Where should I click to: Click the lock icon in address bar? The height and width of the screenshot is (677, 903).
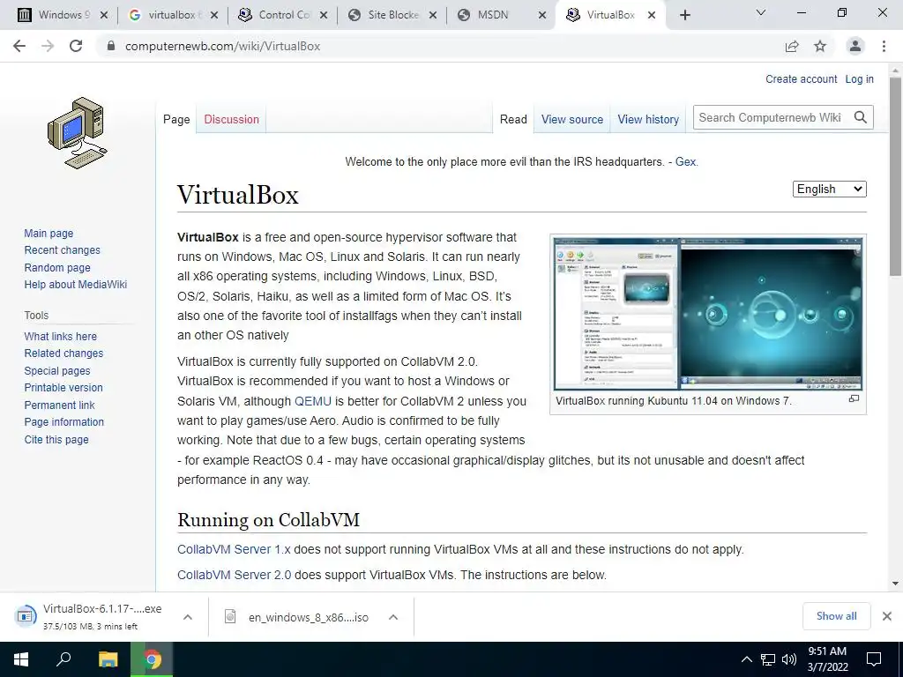[111, 46]
